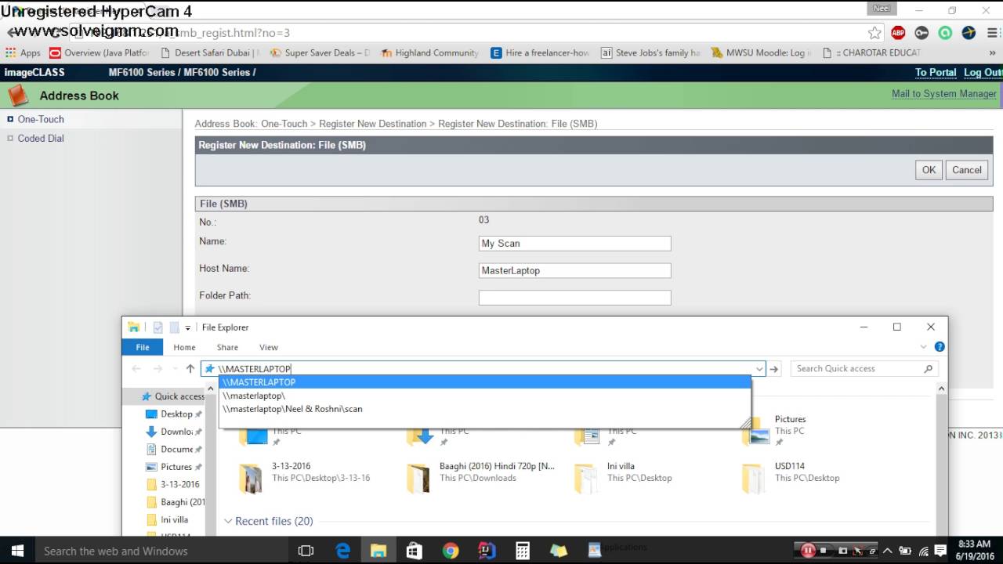
Task: Open the Windows Store taskbar icon
Action: click(x=415, y=551)
